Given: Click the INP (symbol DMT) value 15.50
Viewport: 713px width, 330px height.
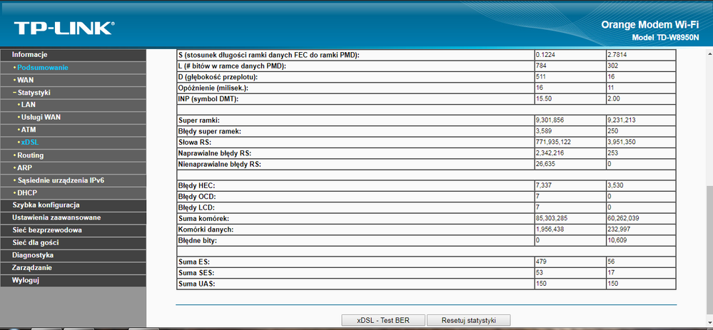Looking at the screenshot, I should pos(543,98).
